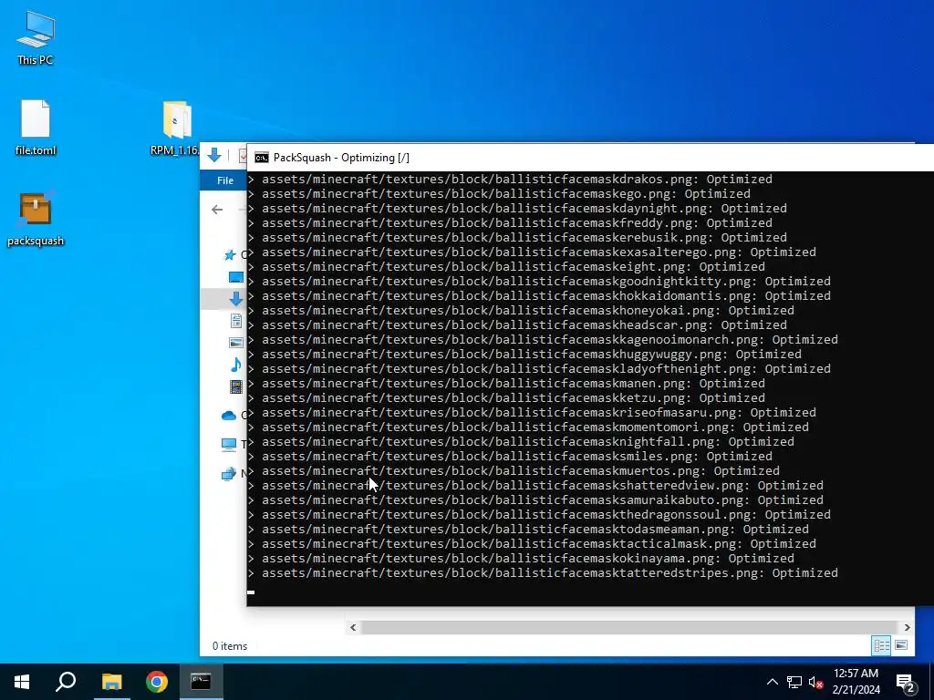Click the ballisticfacemaskeight.png console line
Image resolution: width=934 pixels, height=700 pixels.
click(507, 267)
